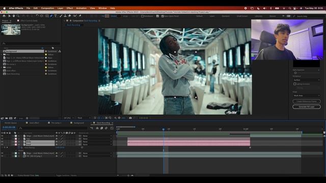The width and height of the screenshot is (326, 183).
Task: Open the Effect menu
Action: click(70, 8)
